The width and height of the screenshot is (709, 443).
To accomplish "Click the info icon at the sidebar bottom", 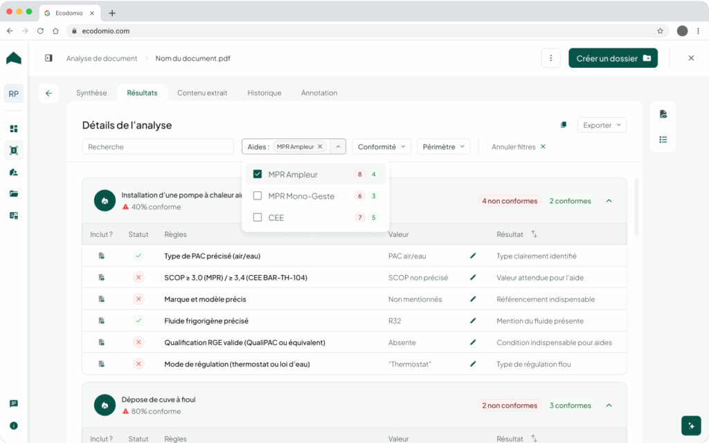I will 14,426.
